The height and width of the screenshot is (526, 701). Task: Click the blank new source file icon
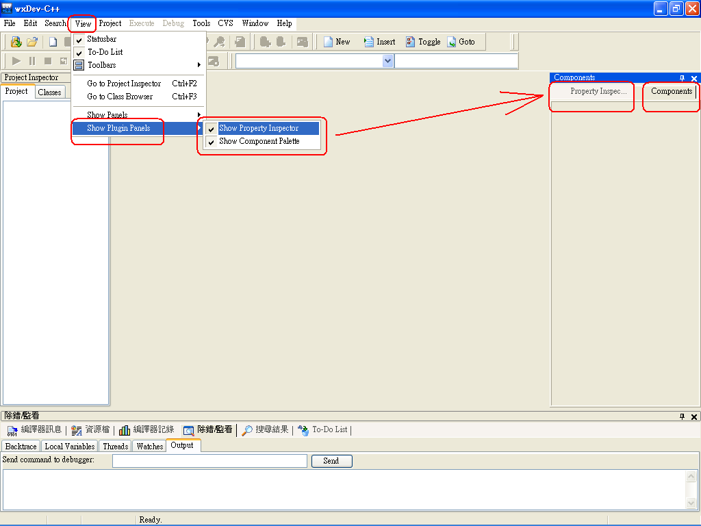point(53,42)
